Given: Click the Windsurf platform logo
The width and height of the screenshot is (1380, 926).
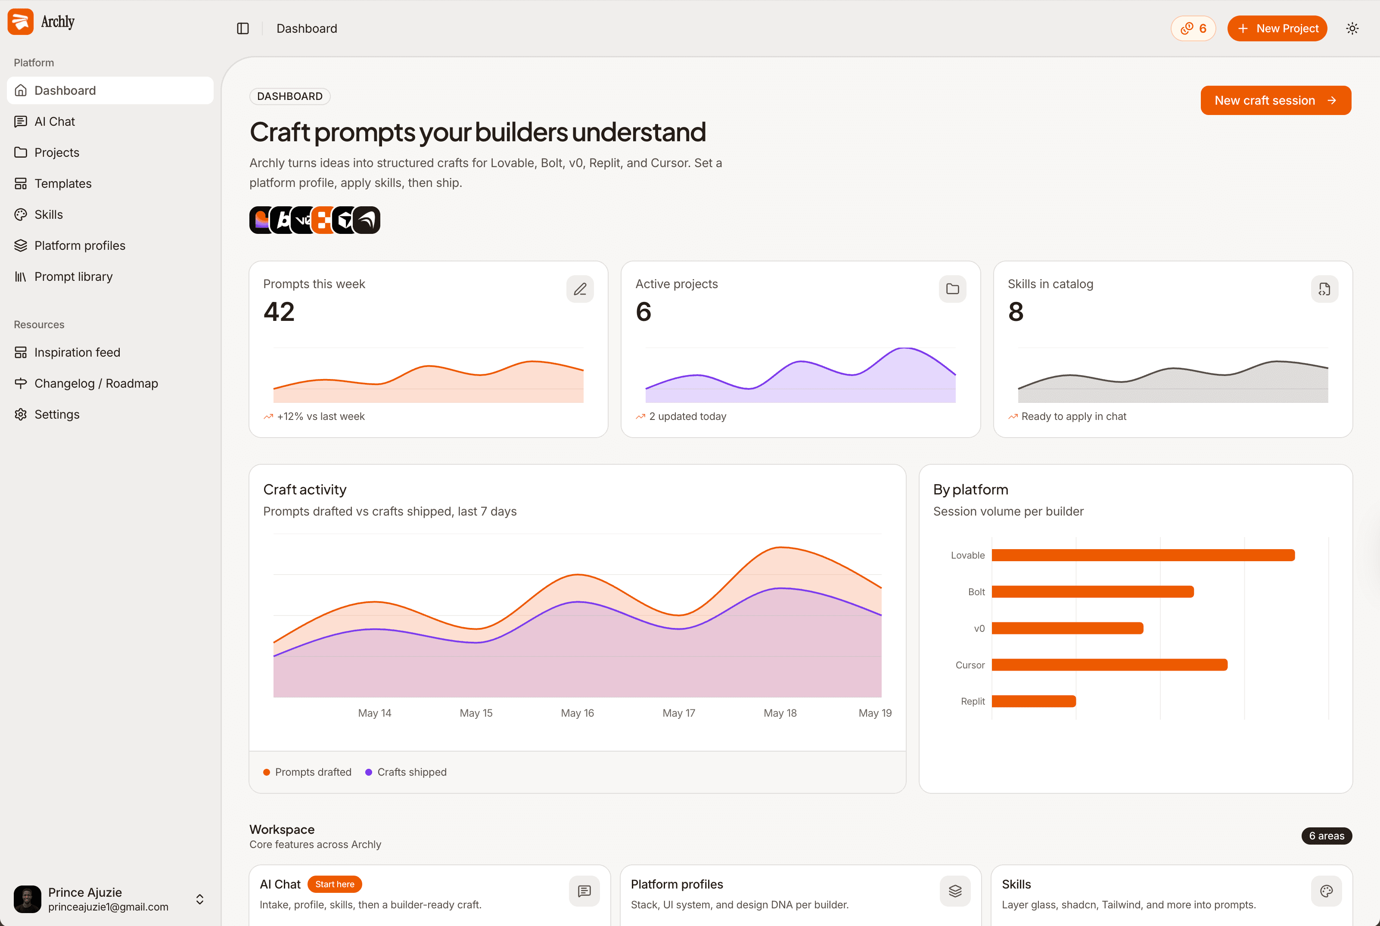Looking at the screenshot, I should click(x=367, y=220).
